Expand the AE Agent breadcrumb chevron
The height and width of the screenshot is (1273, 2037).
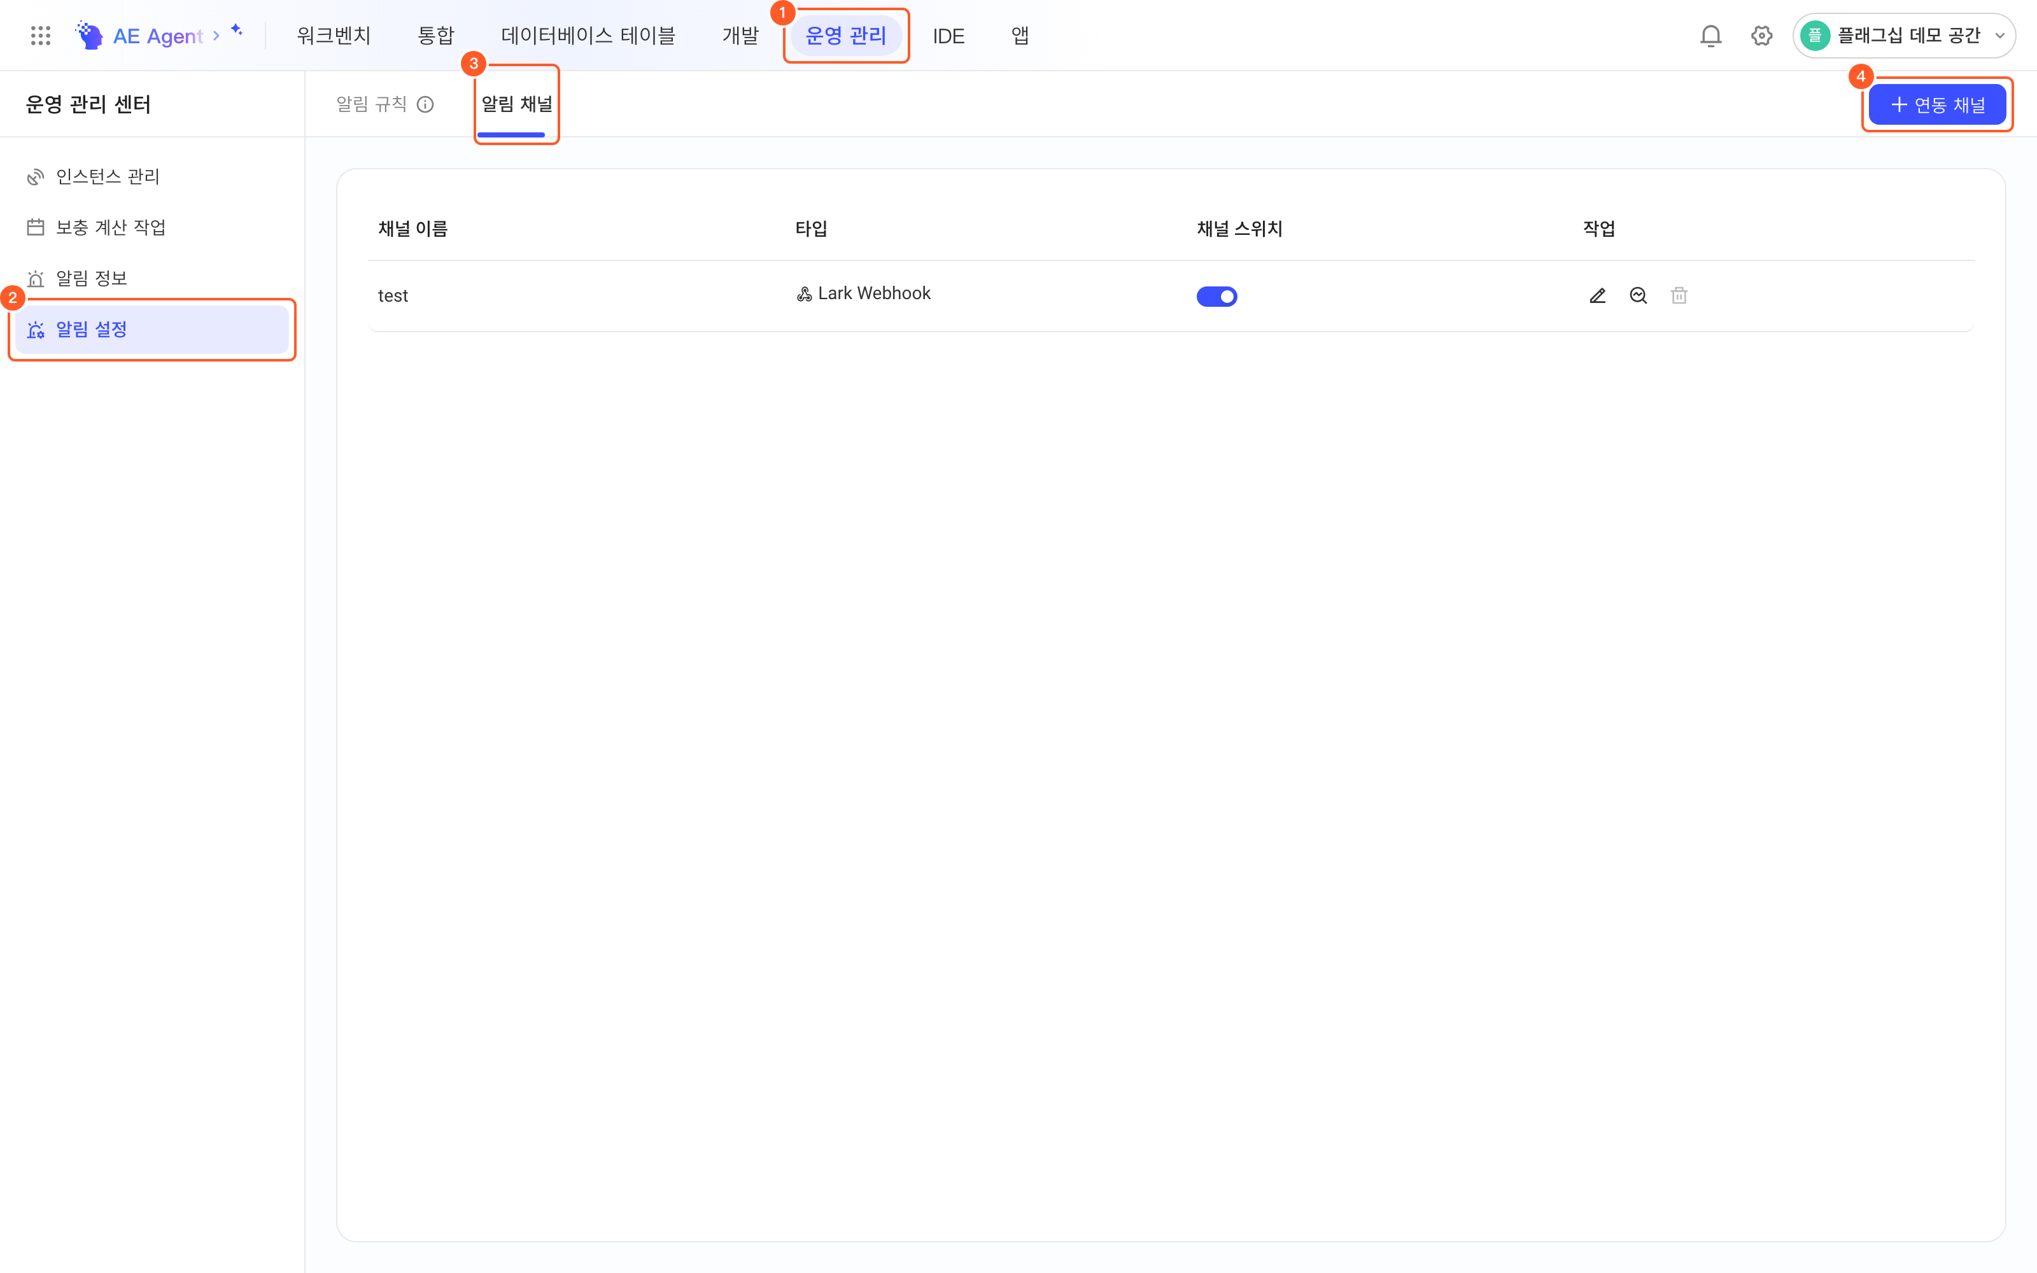(x=216, y=36)
